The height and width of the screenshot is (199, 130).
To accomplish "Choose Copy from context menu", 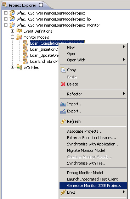I will 93,70.
